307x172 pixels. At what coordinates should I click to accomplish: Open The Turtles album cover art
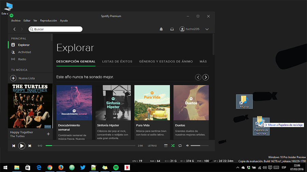click(30, 106)
